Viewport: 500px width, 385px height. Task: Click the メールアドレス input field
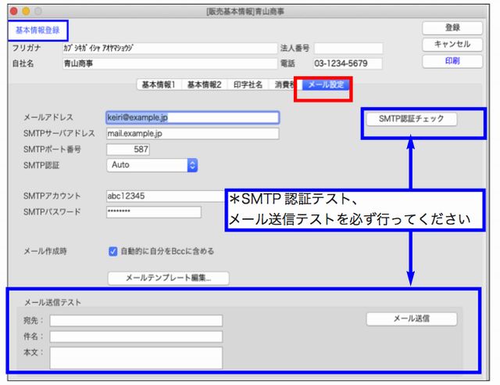192,117
